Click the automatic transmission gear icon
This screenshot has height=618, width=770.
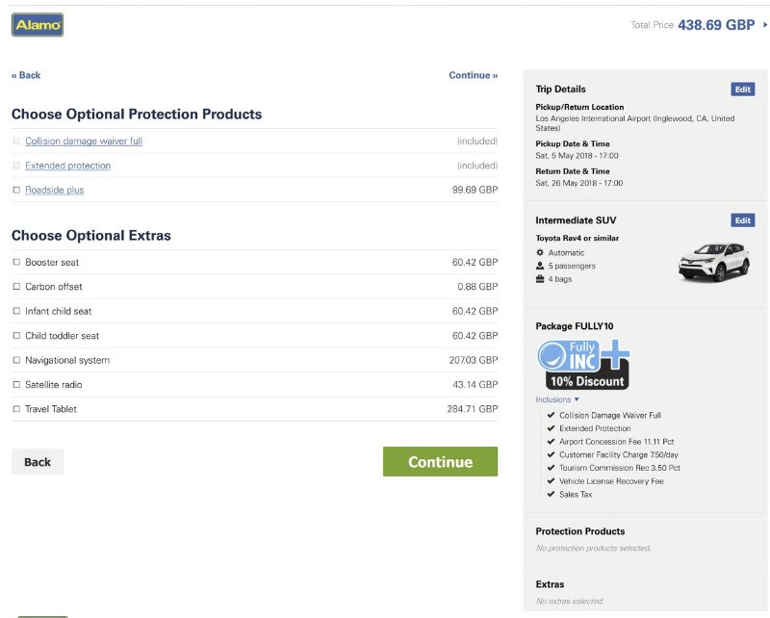[x=541, y=252]
